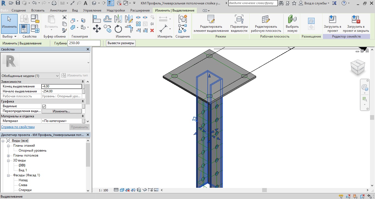375x199 pixels.
Task: Click the Вывести размеры button
Action: [x=121, y=43]
